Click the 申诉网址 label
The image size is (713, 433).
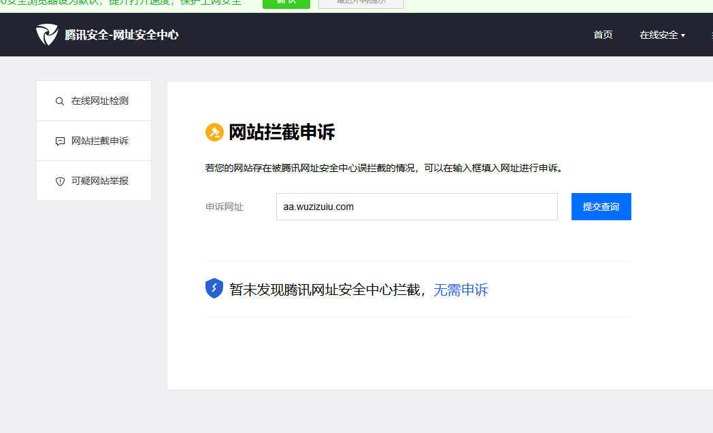pos(225,207)
